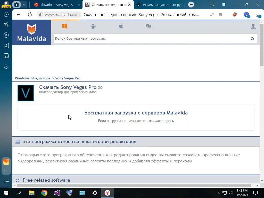The image size is (264, 198).
Task: Open the downloads arrow icon with the '1' badge
Action: click(258, 15)
